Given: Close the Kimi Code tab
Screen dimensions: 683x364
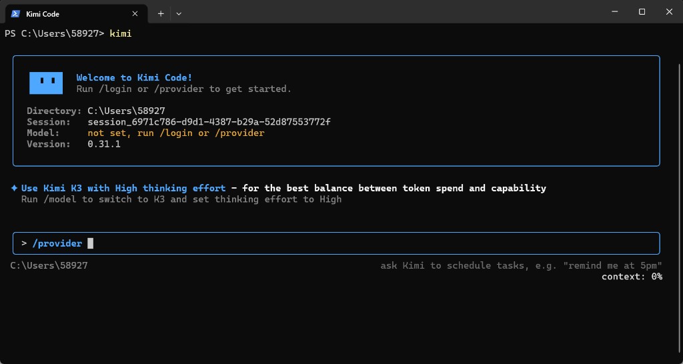Looking at the screenshot, I should (135, 13).
